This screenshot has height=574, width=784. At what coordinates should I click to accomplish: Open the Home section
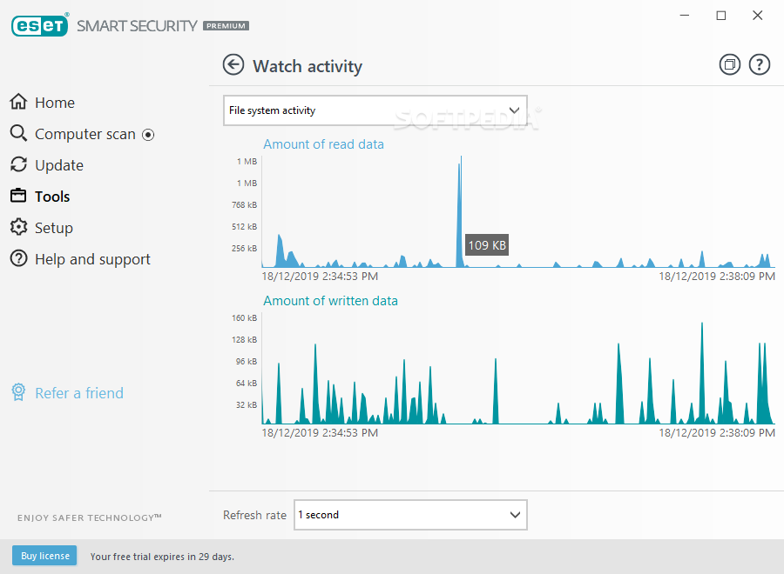coord(55,103)
